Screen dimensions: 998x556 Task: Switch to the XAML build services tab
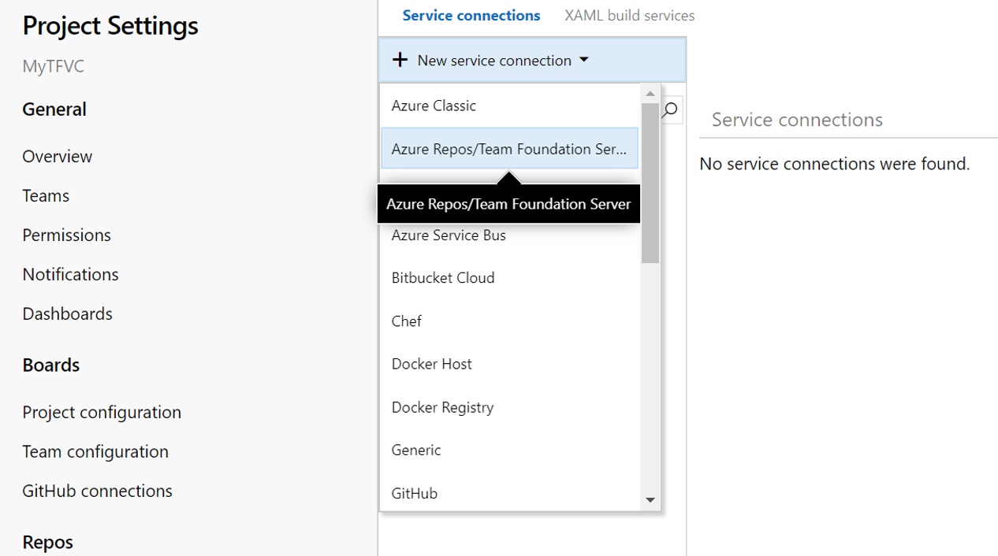(628, 15)
